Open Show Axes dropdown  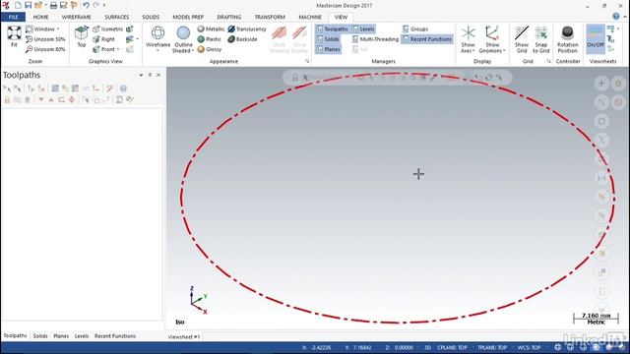473,51
